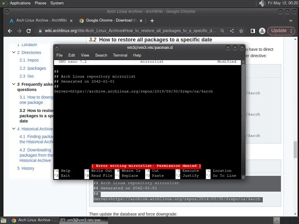Click heading 'How to restore all packages to a specific date'

coord(155,40)
